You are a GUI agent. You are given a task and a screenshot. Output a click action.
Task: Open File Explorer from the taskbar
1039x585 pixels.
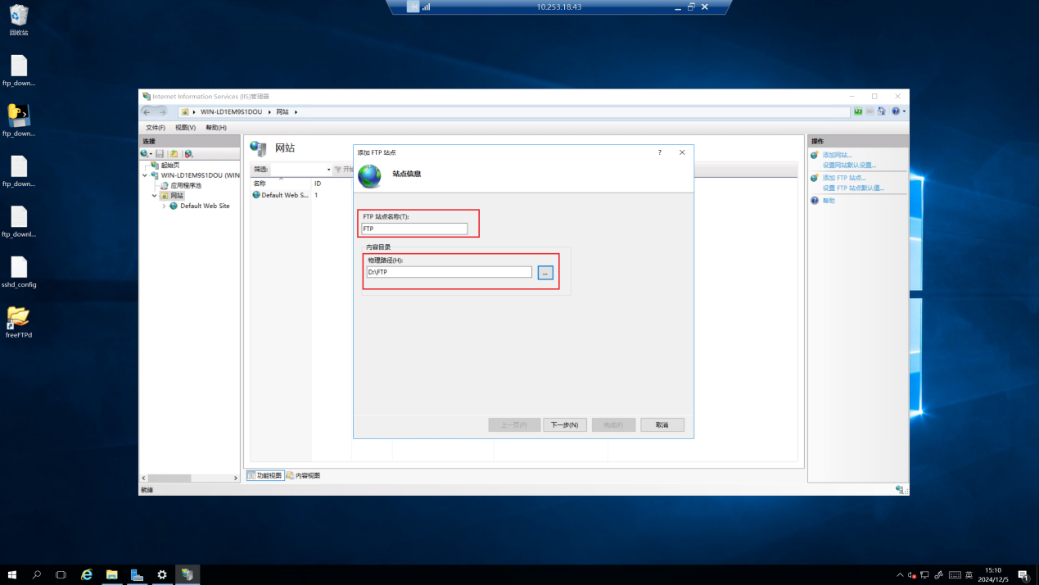coord(111,575)
